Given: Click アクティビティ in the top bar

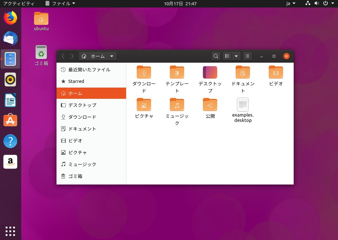Looking at the screenshot, I should (19, 3).
